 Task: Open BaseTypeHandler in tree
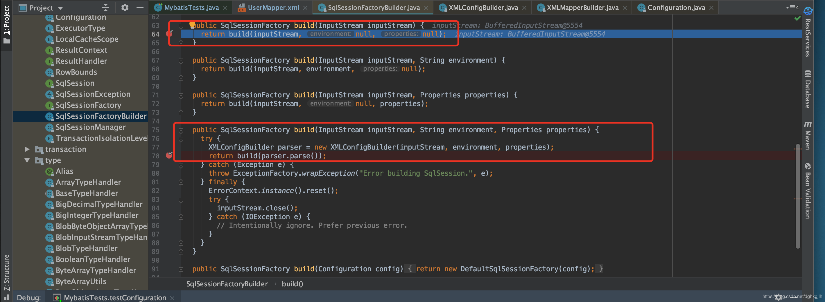click(x=87, y=193)
